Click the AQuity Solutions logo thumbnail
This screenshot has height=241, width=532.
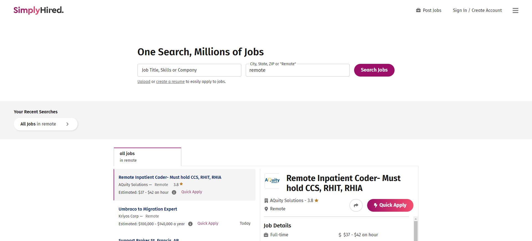pyautogui.click(x=272, y=181)
